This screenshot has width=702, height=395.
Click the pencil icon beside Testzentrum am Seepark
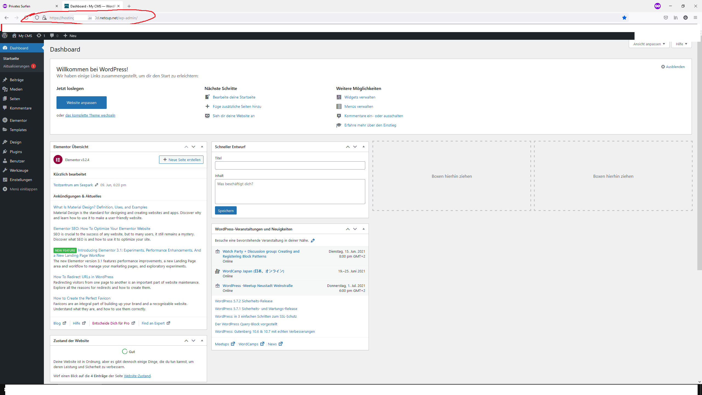(97, 185)
